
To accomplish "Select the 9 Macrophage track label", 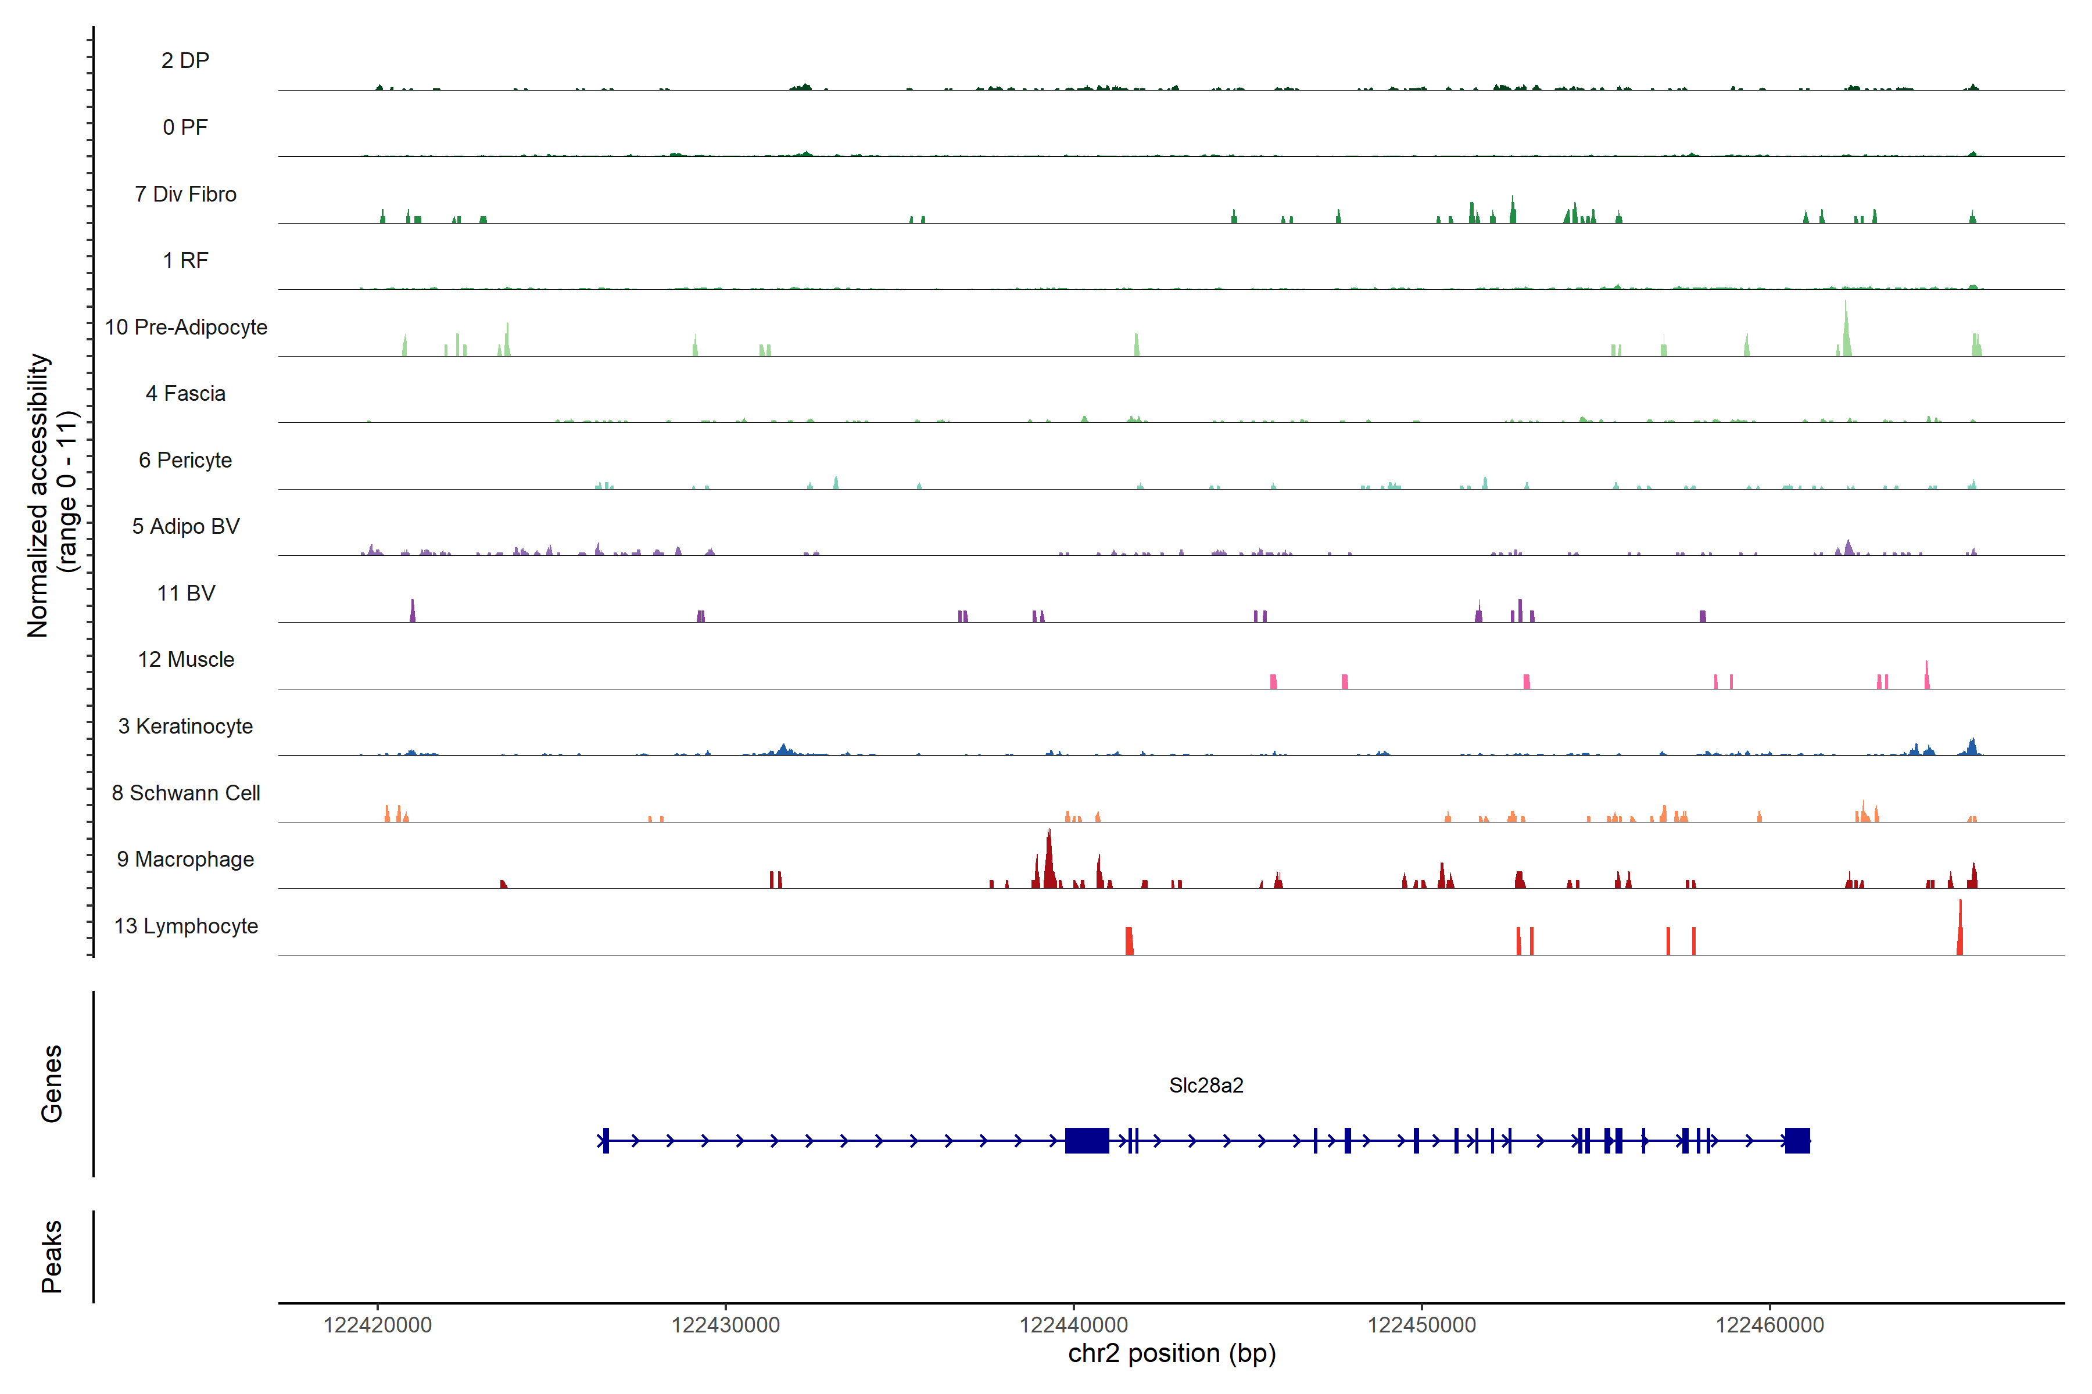I will pyautogui.click(x=185, y=860).
